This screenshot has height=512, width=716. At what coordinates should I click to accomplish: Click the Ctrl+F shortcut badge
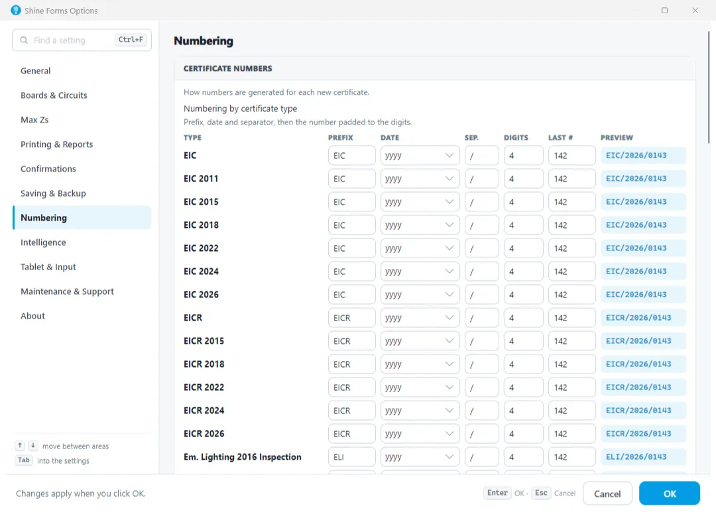131,40
